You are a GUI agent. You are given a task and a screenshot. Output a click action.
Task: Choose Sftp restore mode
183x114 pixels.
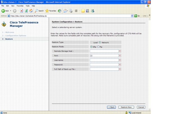(91, 47)
